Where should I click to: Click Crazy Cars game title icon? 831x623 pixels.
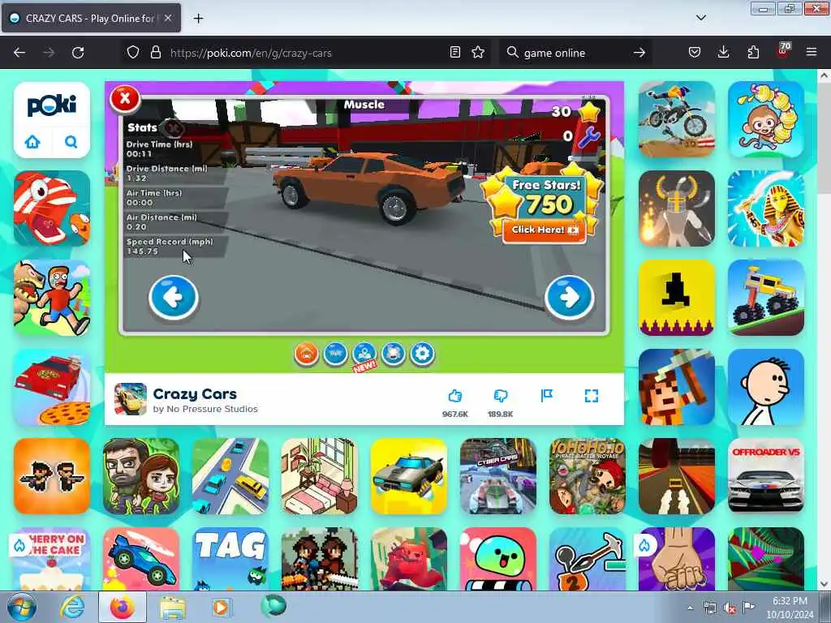(x=131, y=399)
